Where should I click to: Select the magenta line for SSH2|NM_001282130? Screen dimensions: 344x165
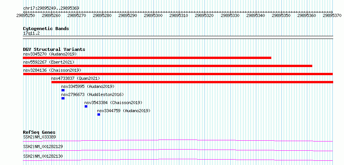click(x=178, y=160)
